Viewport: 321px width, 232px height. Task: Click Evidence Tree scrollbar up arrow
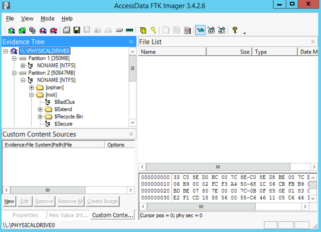click(x=133, y=52)
